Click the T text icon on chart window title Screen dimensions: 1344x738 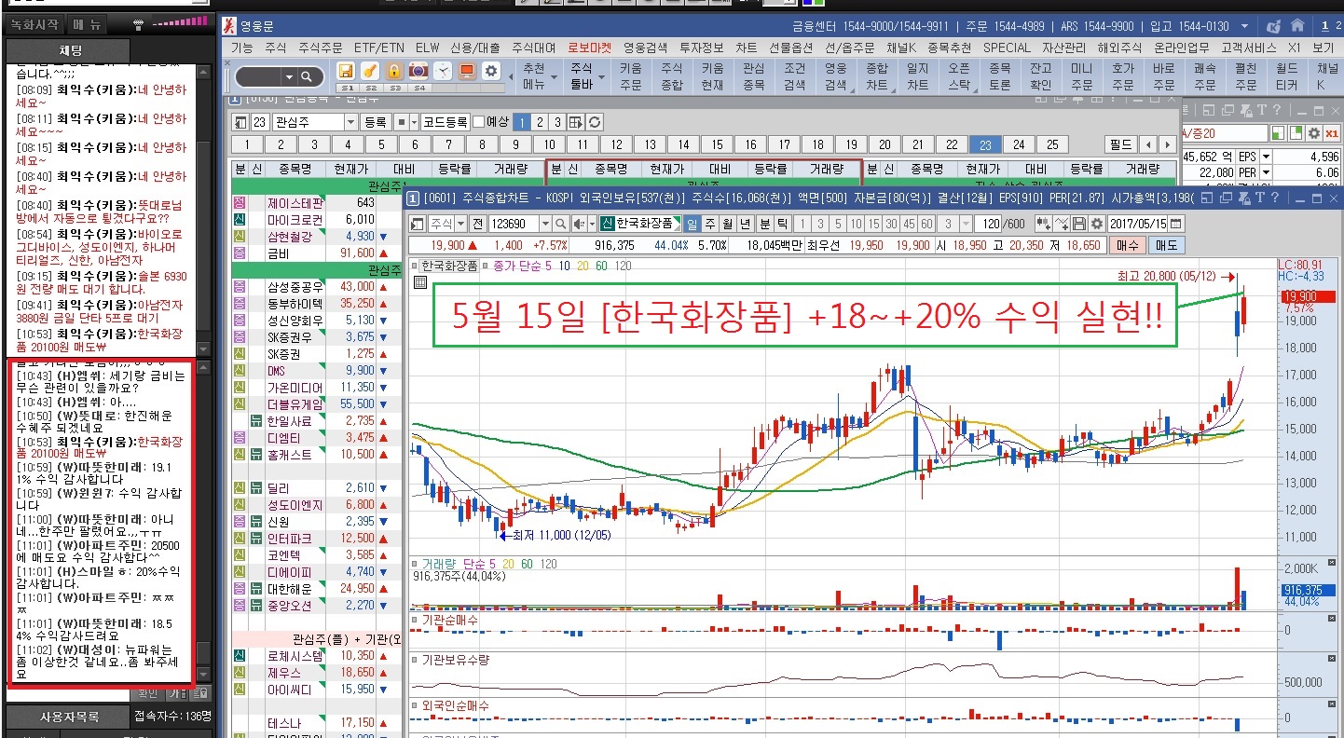1260,198
